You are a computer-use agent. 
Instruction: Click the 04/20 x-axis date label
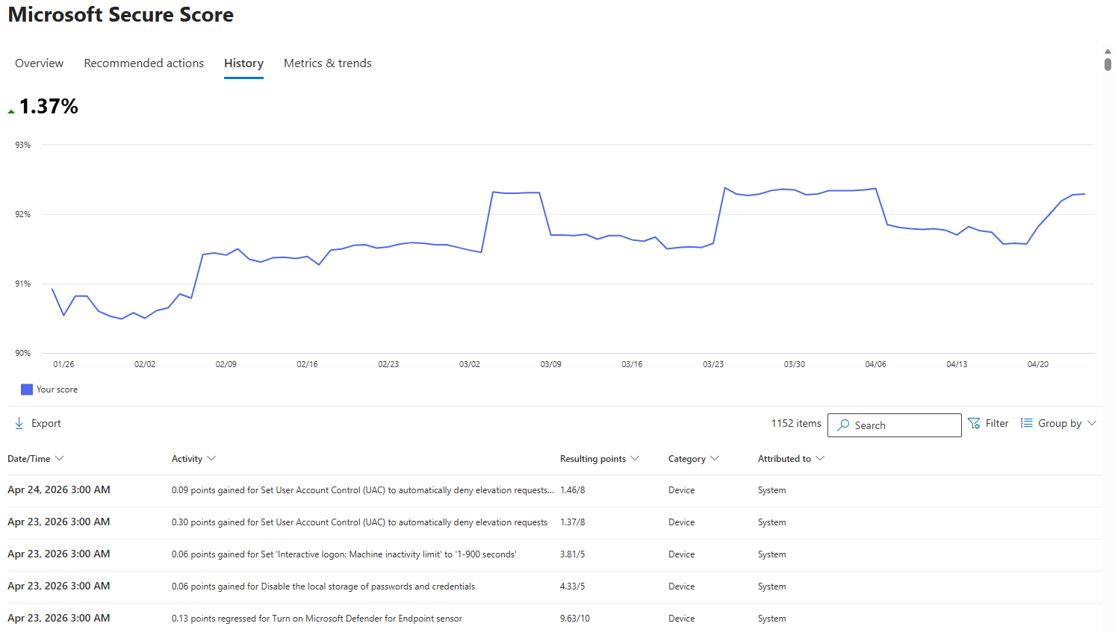coord(1038,364)
